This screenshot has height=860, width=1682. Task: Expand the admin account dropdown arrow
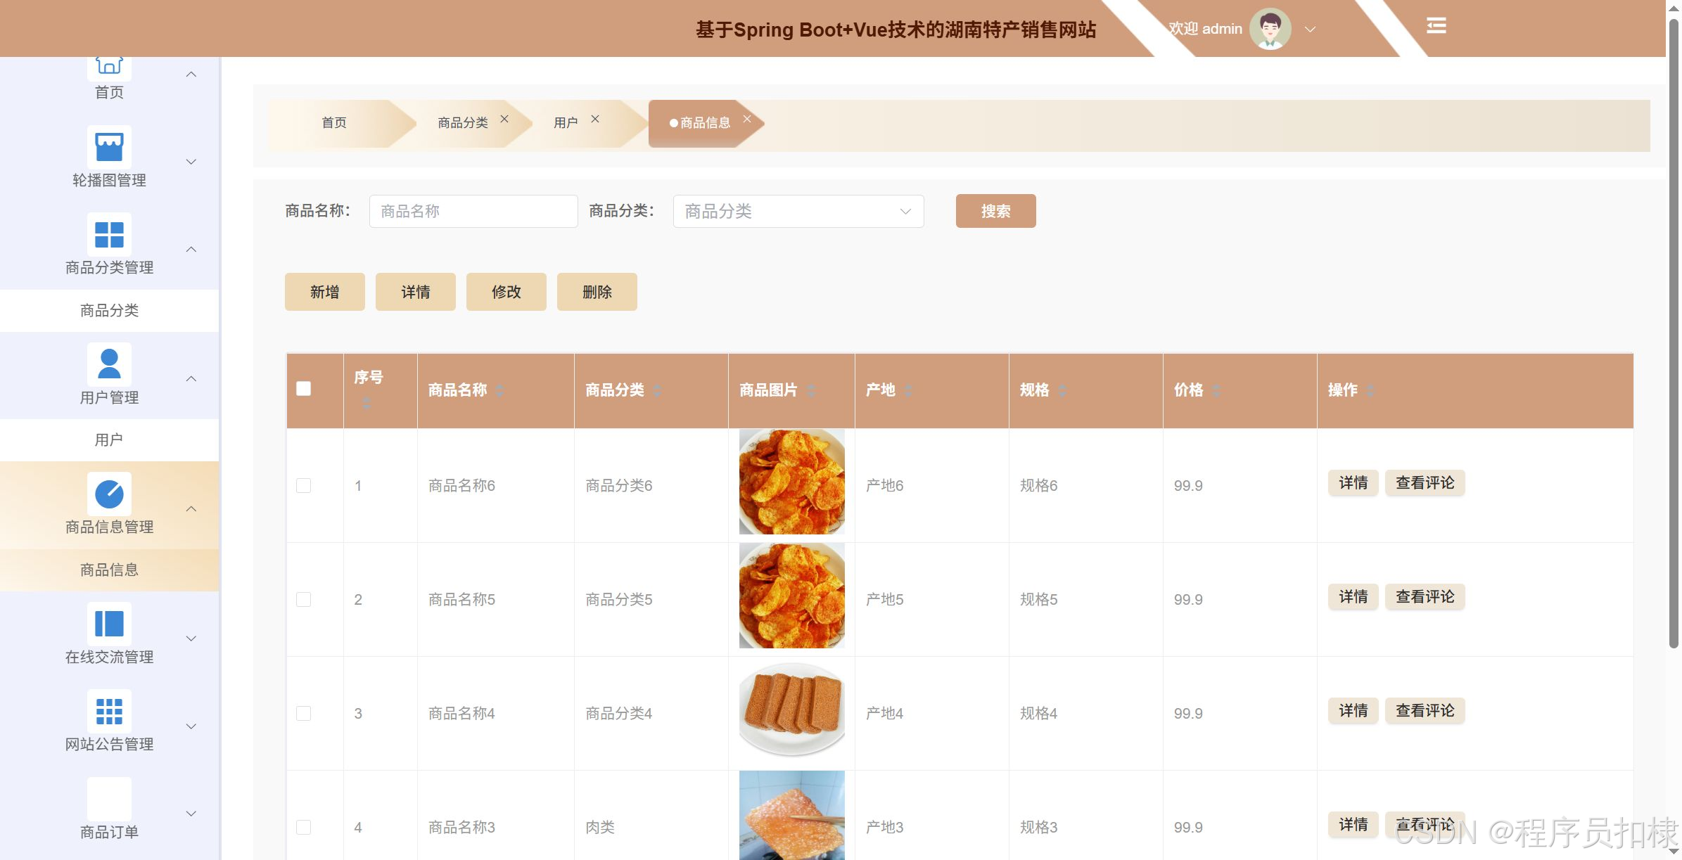[x=1310, y=30]
